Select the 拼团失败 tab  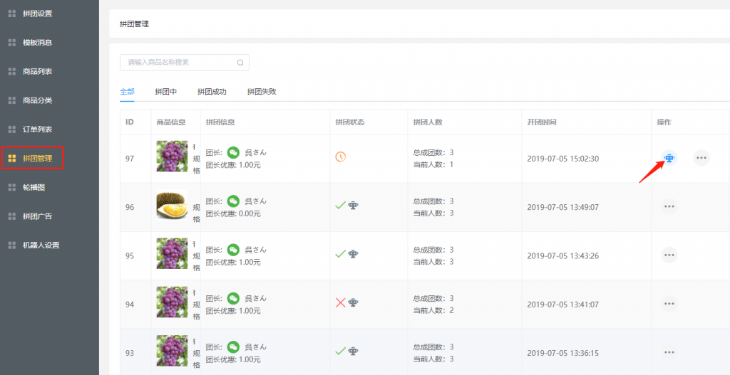tap(262, 92)
